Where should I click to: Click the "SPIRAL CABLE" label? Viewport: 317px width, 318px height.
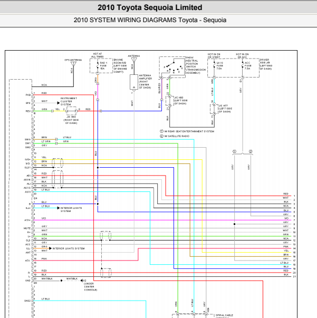pyautogui.click(x=224, y=315)
